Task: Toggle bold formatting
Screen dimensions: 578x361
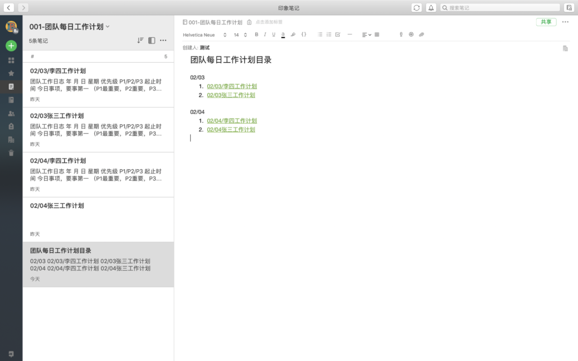Action: coord(256,34)
